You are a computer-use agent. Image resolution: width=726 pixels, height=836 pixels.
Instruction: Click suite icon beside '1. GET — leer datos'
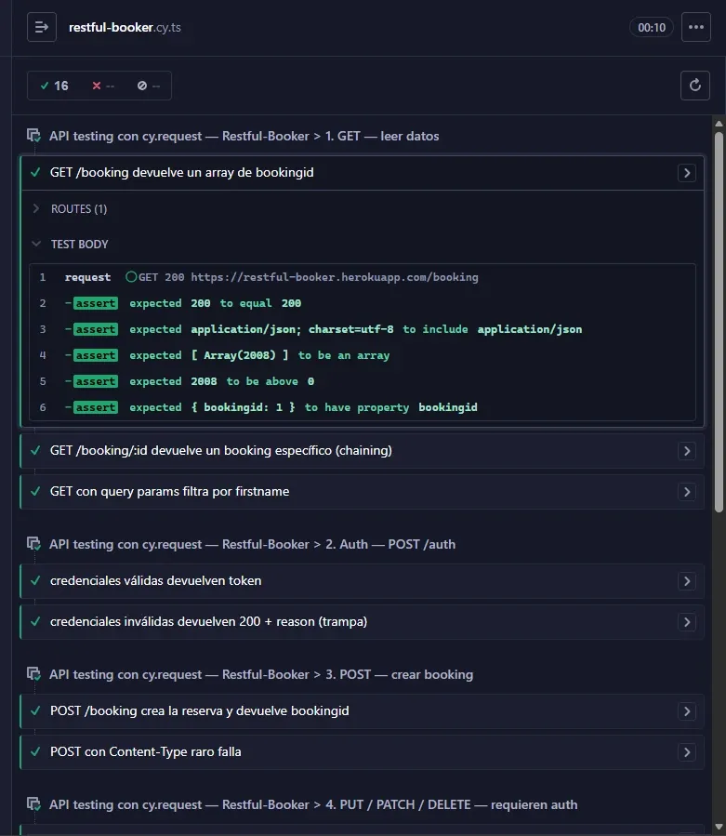tap(34, 136)
